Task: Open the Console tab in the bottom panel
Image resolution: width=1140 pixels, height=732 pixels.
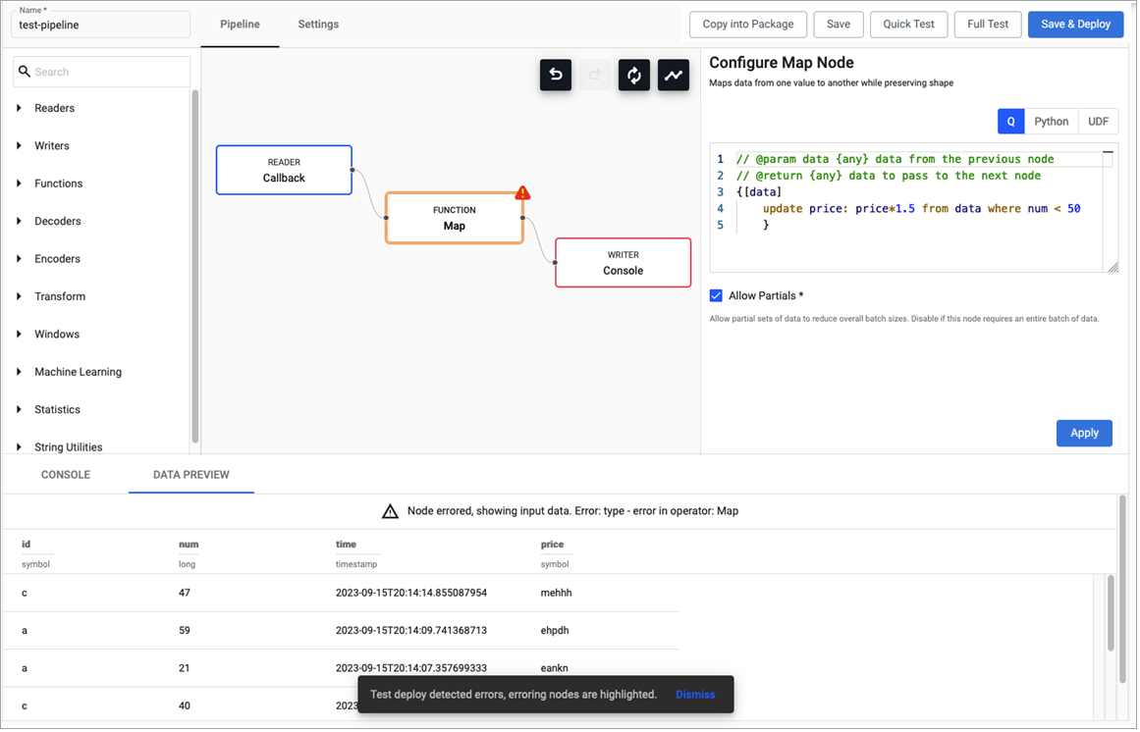Action: pos(65,473)
